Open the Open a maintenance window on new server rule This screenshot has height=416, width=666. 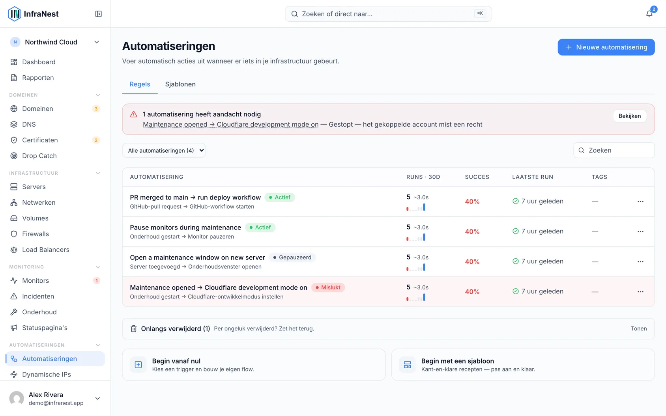click(197, 257)
